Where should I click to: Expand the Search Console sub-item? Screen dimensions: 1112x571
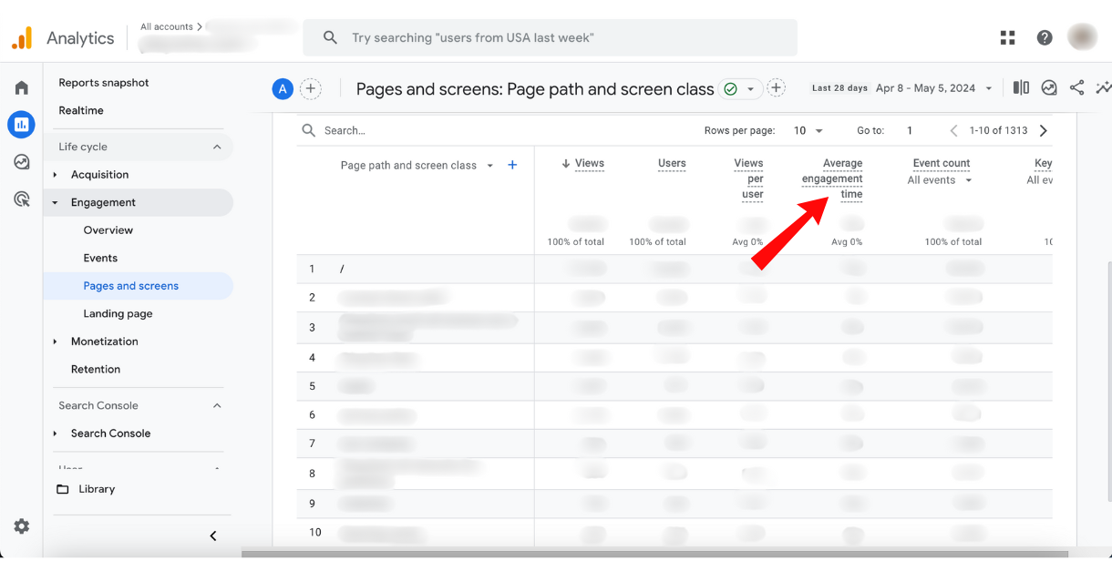(x=110, y=433)
